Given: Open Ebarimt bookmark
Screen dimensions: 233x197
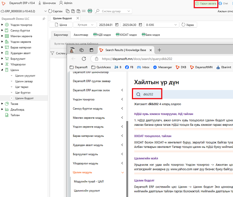Looking at the screenshot, I should click(224, 67).
